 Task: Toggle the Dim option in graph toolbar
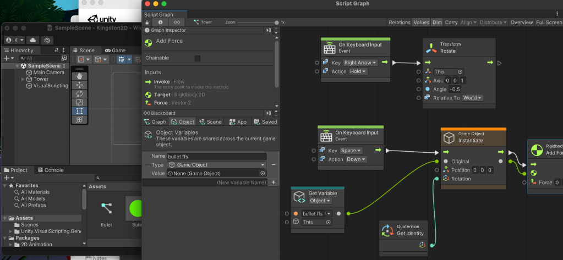437,23
